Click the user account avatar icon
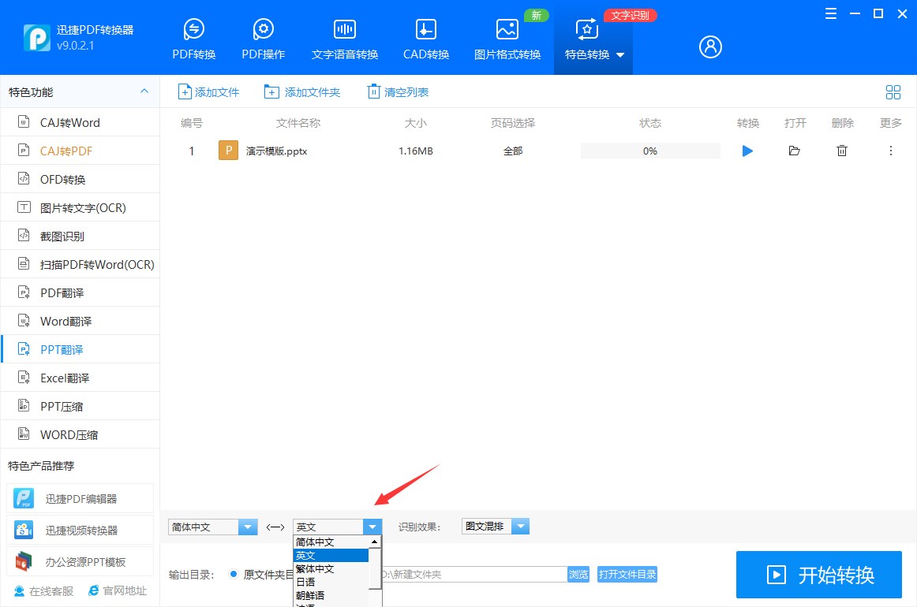The width and height of the screenshot is (917, 607). coord(710,47)
